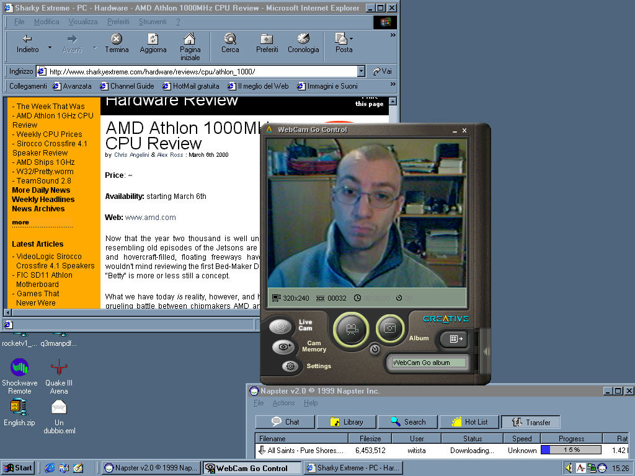Open Napster Library tab
Screen dimensions: 635x476
(x=347, y=421)
